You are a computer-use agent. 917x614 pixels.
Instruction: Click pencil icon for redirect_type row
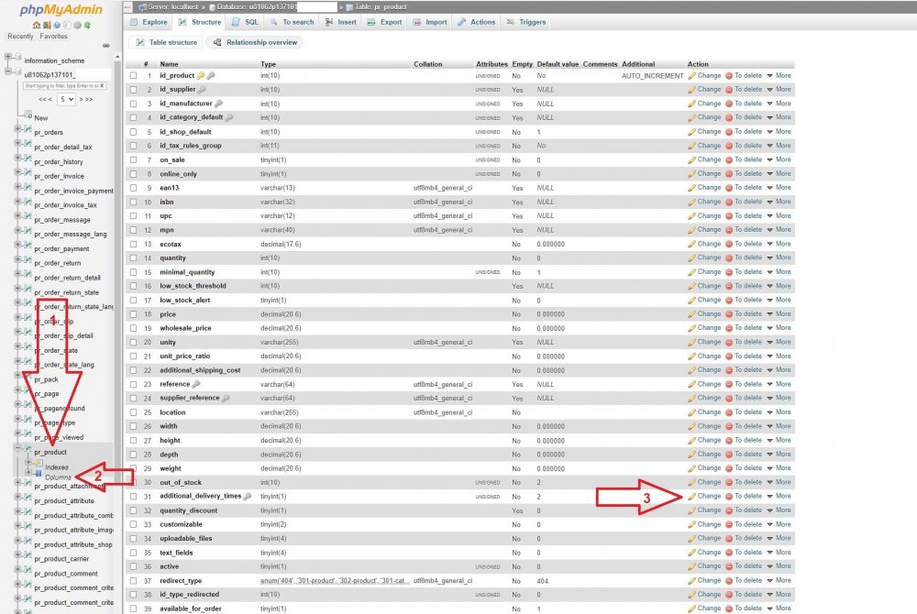click(691, 581)
